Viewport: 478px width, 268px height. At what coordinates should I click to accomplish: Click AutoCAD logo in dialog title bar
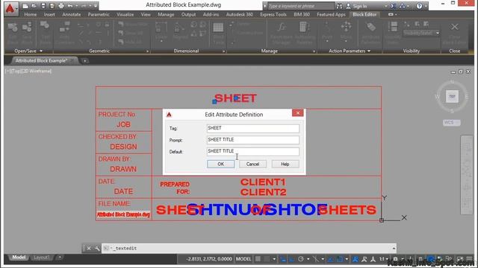(169, 115)
